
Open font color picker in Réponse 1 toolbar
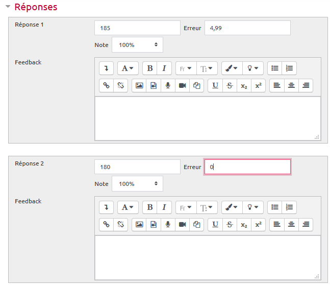pyautogui.click(x=232, y=68)
